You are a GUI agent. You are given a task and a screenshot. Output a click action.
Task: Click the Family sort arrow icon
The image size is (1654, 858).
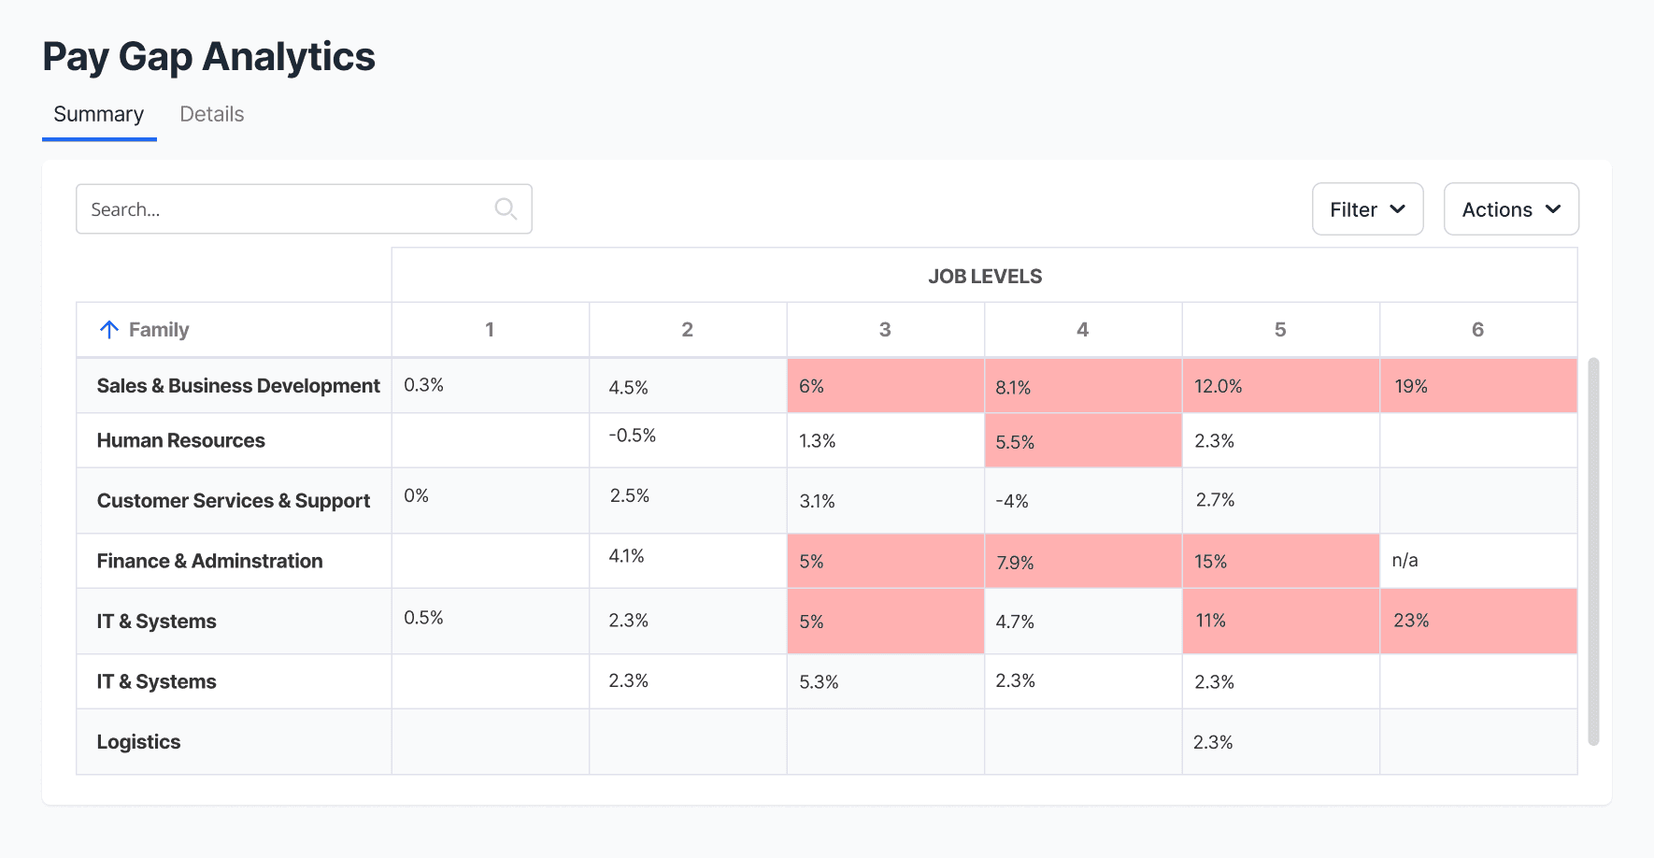coord(109,329)
